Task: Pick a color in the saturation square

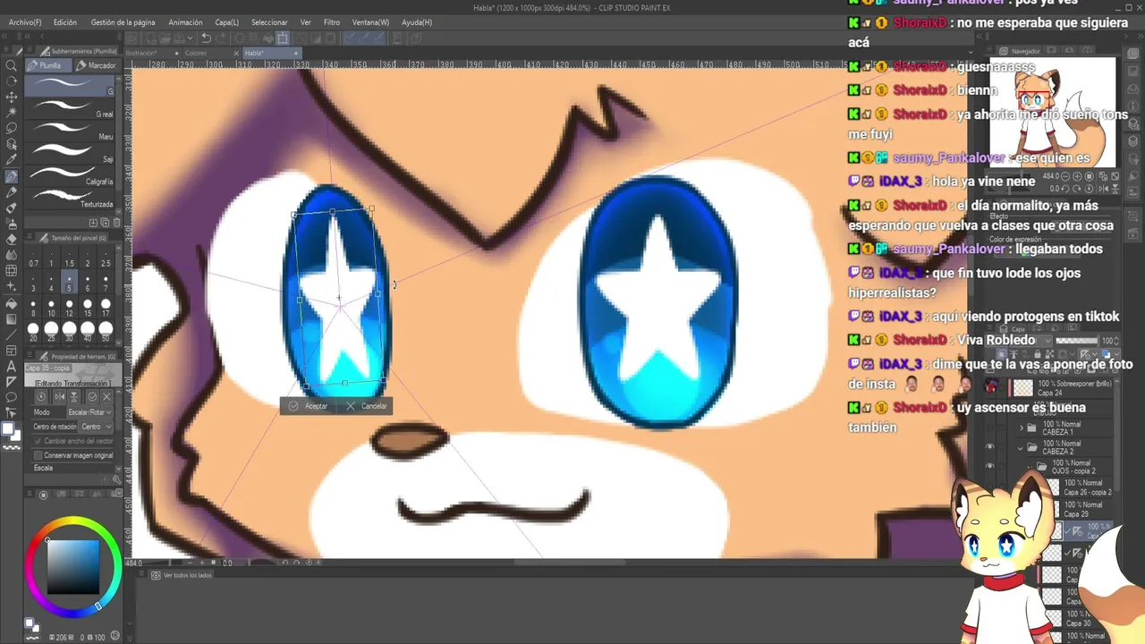Action: point(73,565)
